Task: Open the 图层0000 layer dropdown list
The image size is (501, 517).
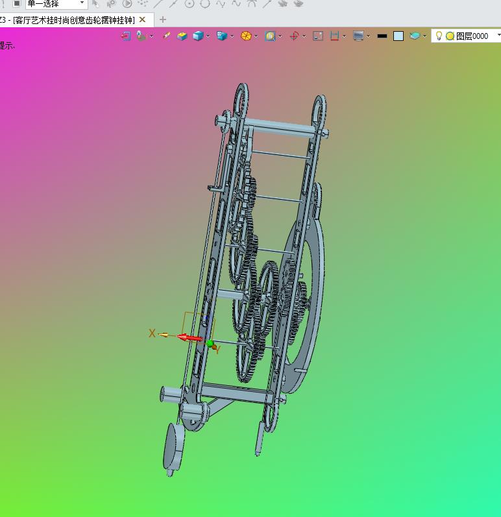Action: click(x=498, y=35)
